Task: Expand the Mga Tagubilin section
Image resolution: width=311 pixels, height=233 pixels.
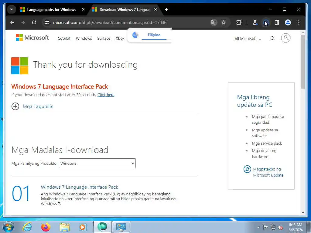Action: 32,106
